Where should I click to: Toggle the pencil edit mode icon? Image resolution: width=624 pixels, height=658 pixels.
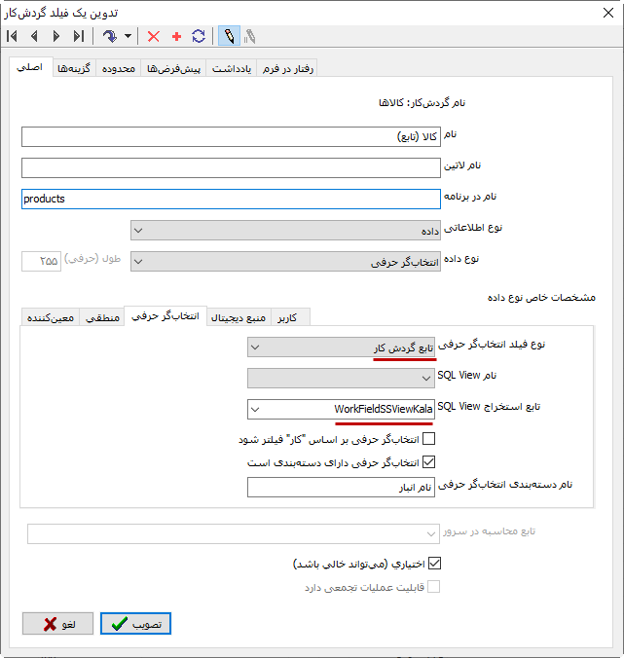228,36
